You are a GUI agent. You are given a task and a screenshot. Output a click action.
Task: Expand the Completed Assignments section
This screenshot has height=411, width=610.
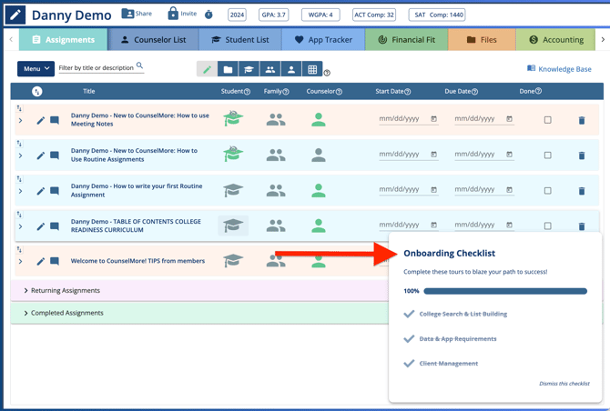click(x=26, y=313)
